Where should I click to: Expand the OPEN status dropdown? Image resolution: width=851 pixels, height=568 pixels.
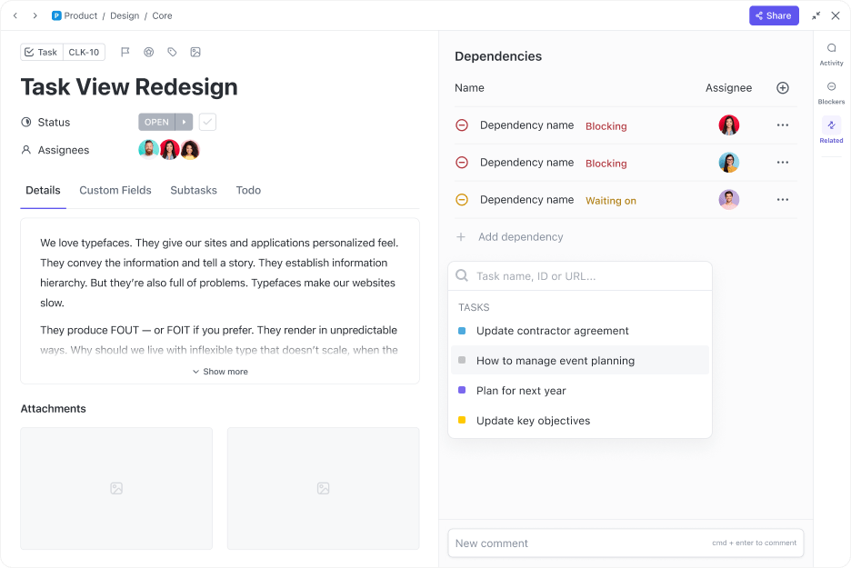point(182,122)
